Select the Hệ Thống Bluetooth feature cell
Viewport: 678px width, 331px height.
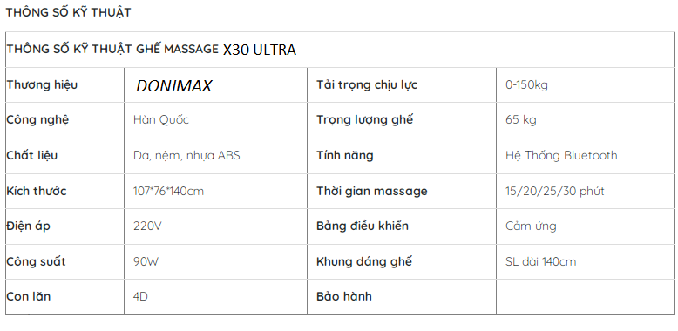585,156
